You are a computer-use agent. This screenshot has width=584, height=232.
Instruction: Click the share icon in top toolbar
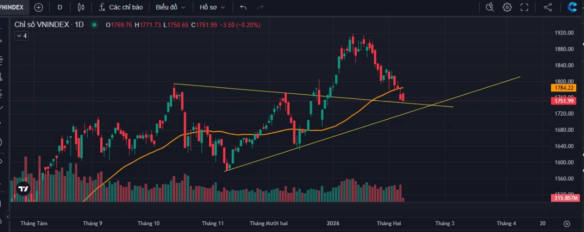pyautogui.click(x=548, y=7)
